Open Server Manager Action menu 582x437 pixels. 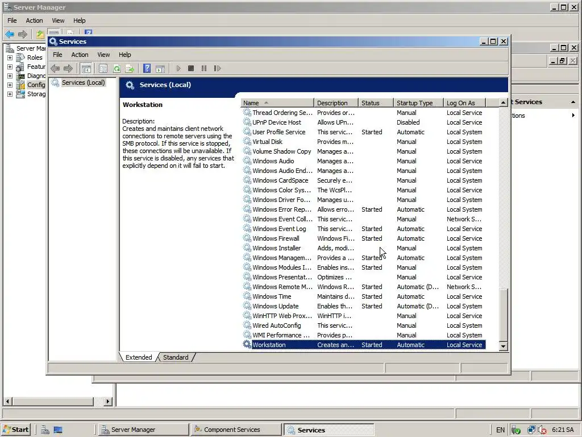pyautogui.click(x=34, y=20)
